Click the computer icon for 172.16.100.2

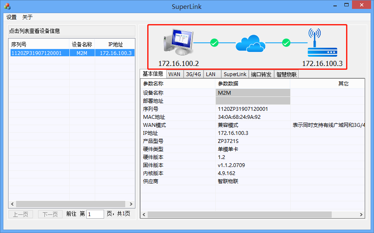tap(179, 42)
